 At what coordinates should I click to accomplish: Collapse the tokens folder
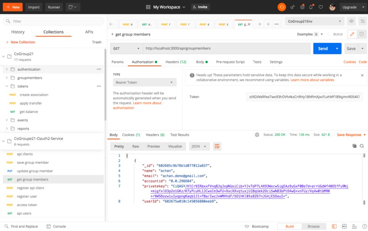click(7, 86)
